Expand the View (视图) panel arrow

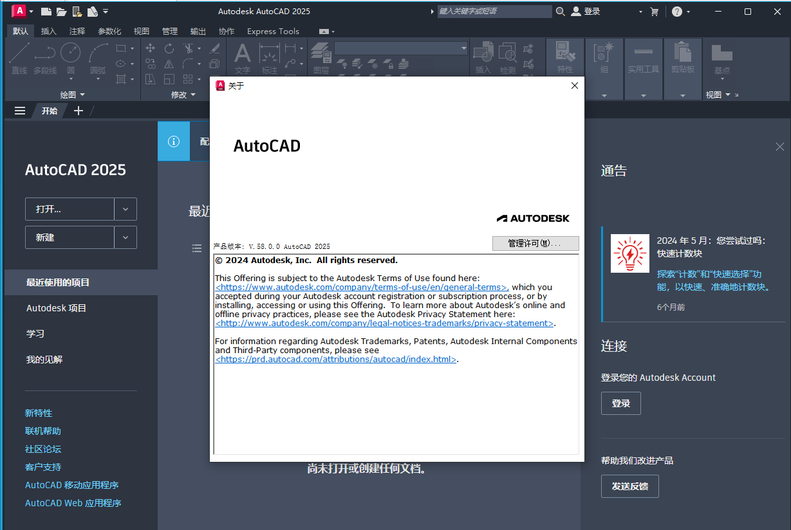pos(728,95)
